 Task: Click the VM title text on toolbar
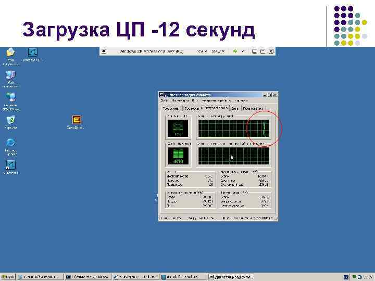(152, 51)
